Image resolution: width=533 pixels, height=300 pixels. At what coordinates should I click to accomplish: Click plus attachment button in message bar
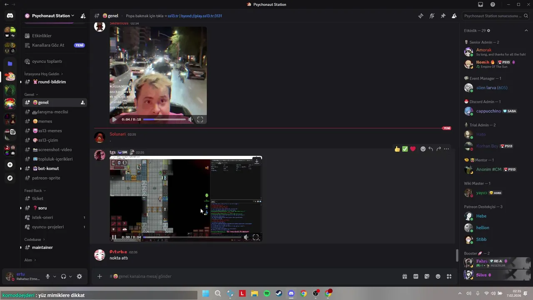coord(100,276)
